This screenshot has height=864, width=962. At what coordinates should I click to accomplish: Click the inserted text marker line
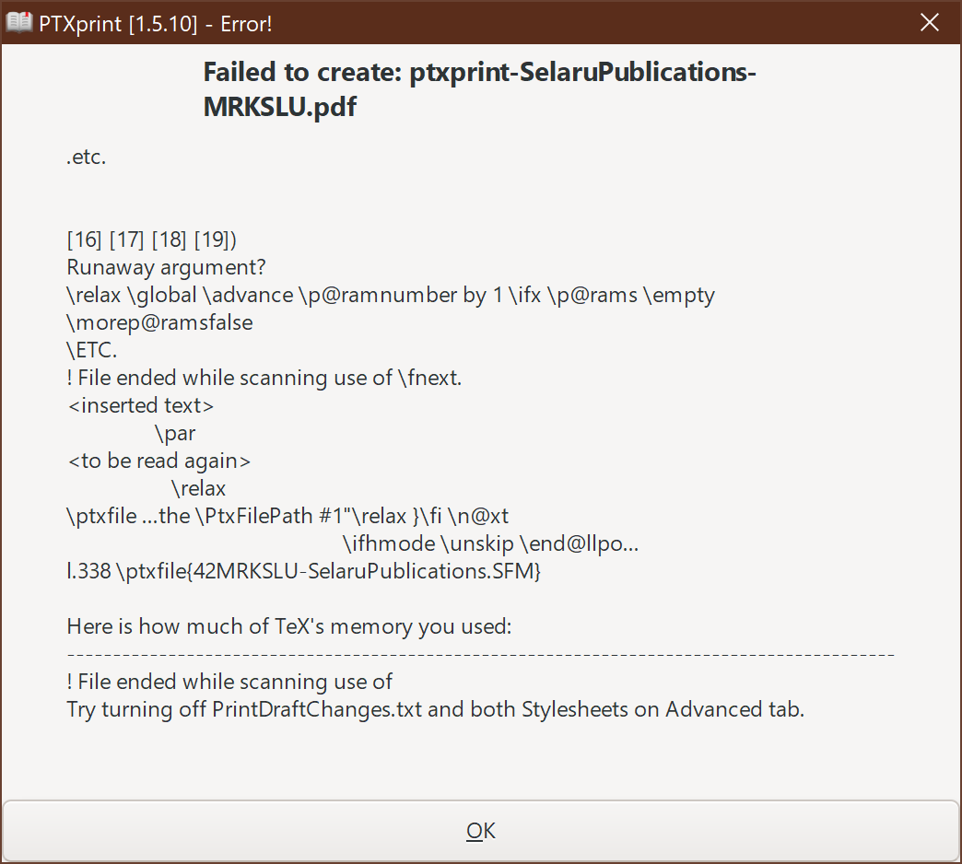point(140,405)
